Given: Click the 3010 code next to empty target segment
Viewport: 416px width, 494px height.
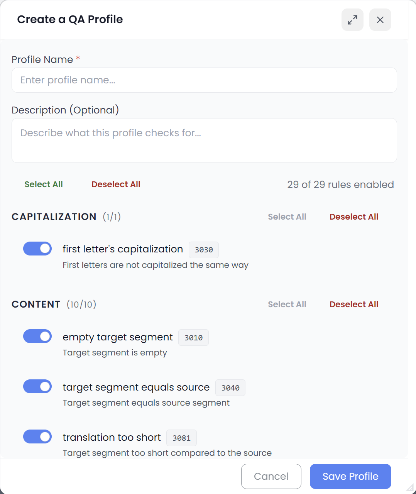Looking at the screenshot, I should pyautogui.click(x=193, y=337).
